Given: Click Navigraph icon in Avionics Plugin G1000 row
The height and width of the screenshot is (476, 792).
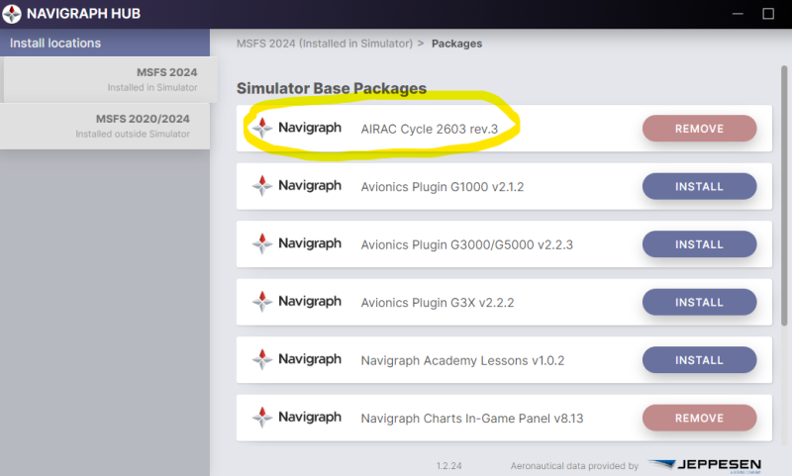Looking at the screenshot, I should coord(262,186).
